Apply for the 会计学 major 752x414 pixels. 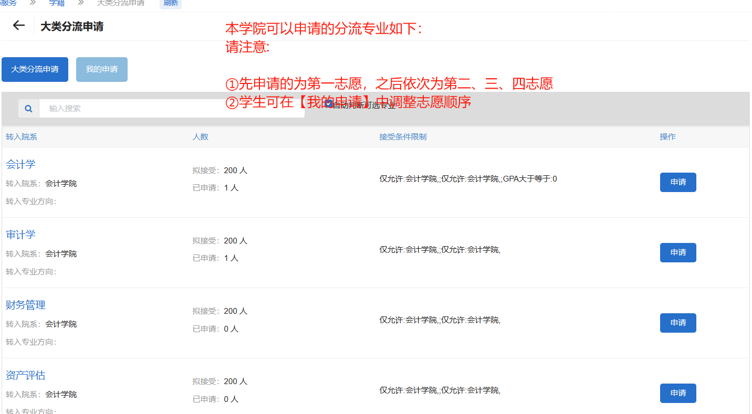point(677,182)
